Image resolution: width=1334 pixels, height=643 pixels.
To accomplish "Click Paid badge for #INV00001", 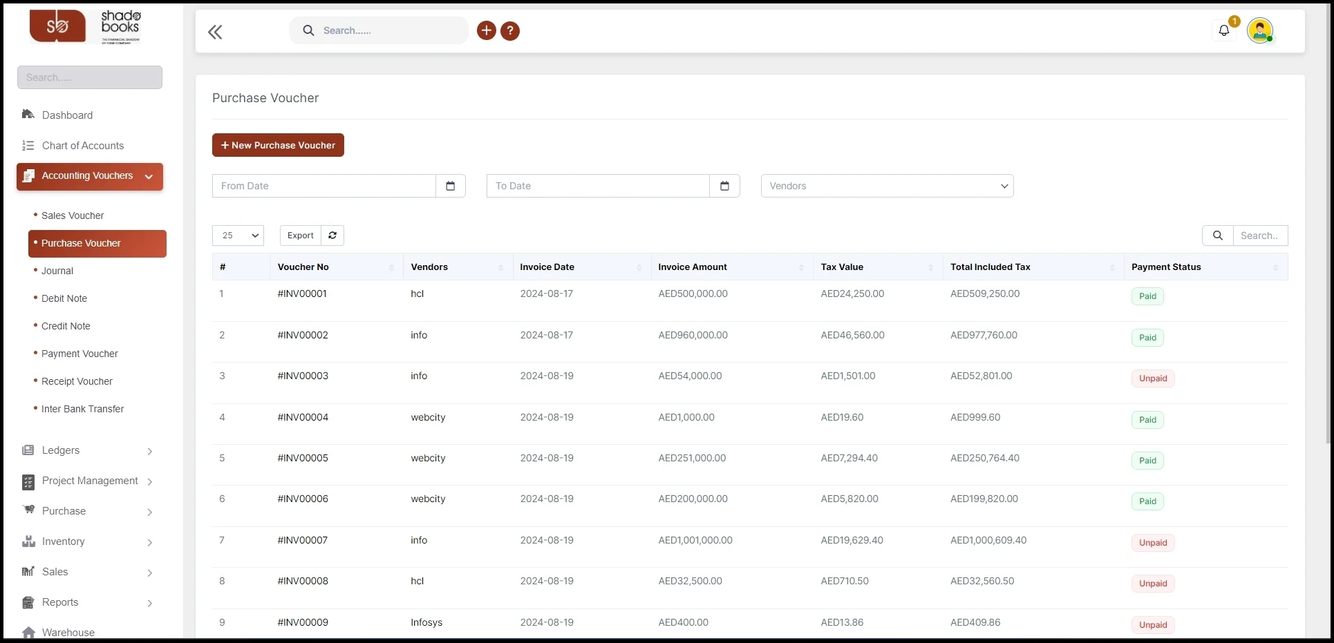I will [1147, 296].
